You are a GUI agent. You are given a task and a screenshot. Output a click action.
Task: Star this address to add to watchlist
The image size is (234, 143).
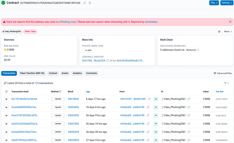tap(219, 32)
